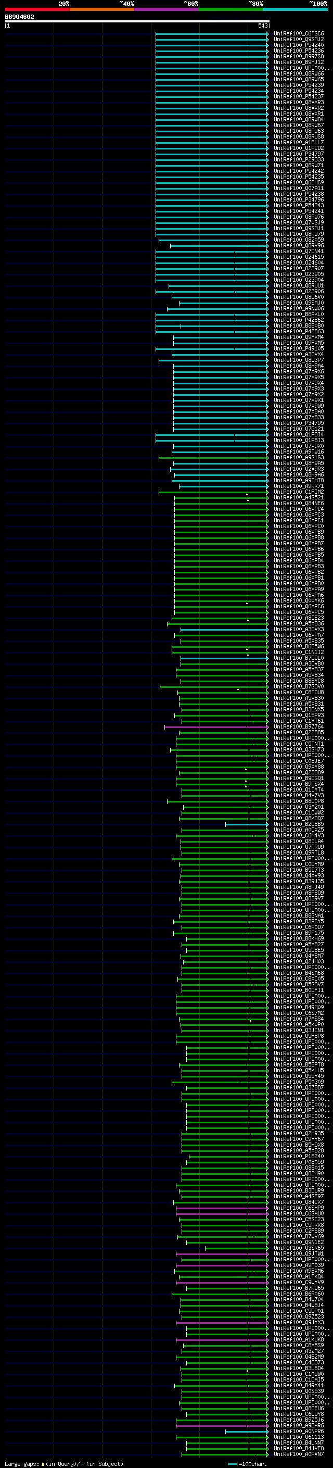The height and width of the screenshot is (1468, 333).
Task: Select hit UniRef100_Q8RUS8
Action: pos(299,137)
